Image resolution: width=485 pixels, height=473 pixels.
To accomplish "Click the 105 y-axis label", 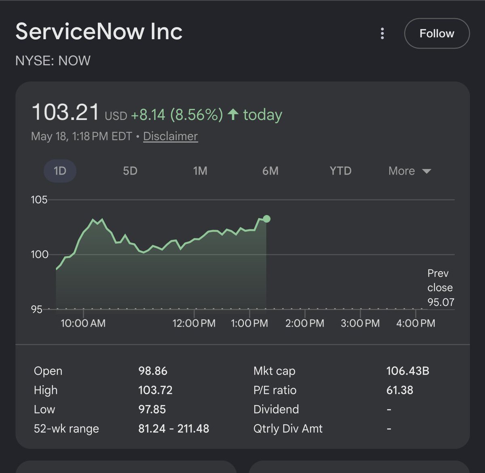I will [x=39, y=200].
